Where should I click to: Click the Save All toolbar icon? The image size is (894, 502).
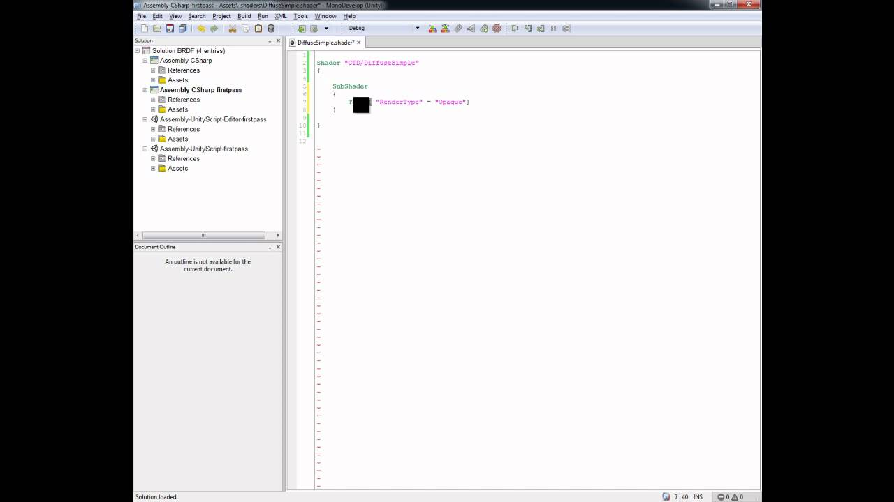pos(182,29)
